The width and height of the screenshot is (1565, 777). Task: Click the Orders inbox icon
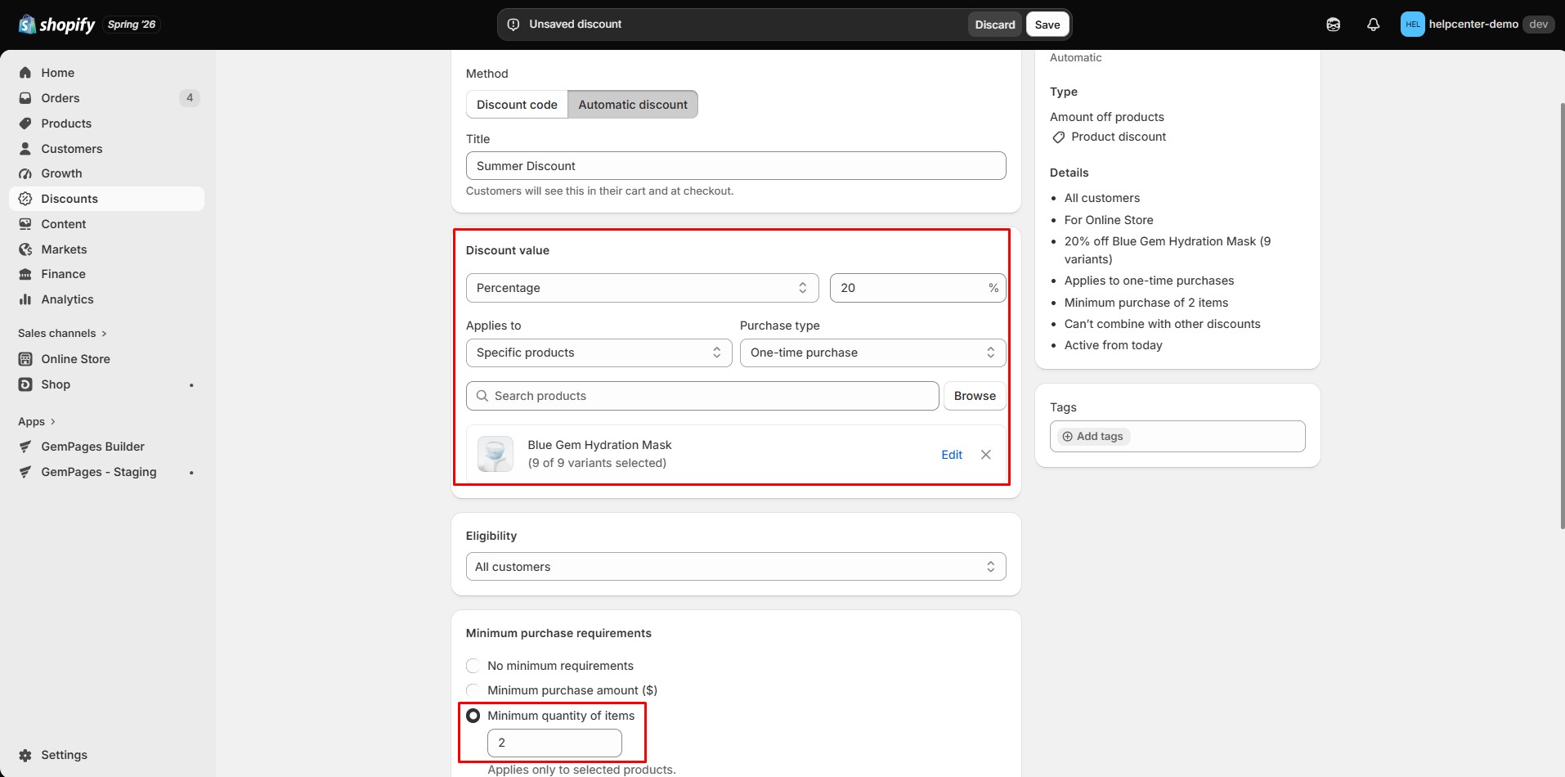(25, 98)
